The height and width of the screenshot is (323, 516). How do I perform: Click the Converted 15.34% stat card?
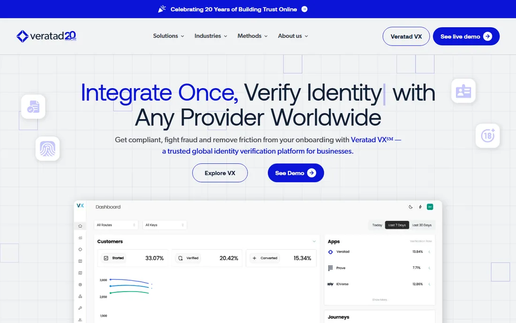281,258
